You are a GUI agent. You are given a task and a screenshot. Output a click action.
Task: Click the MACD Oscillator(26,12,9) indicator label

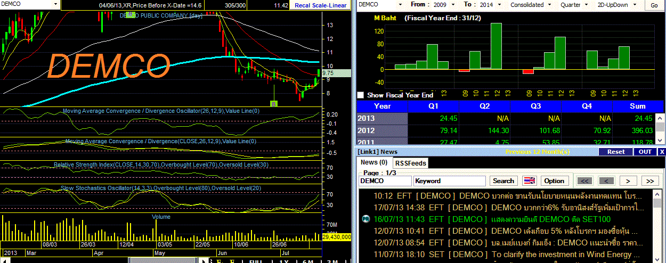click(x=161, y=111)
